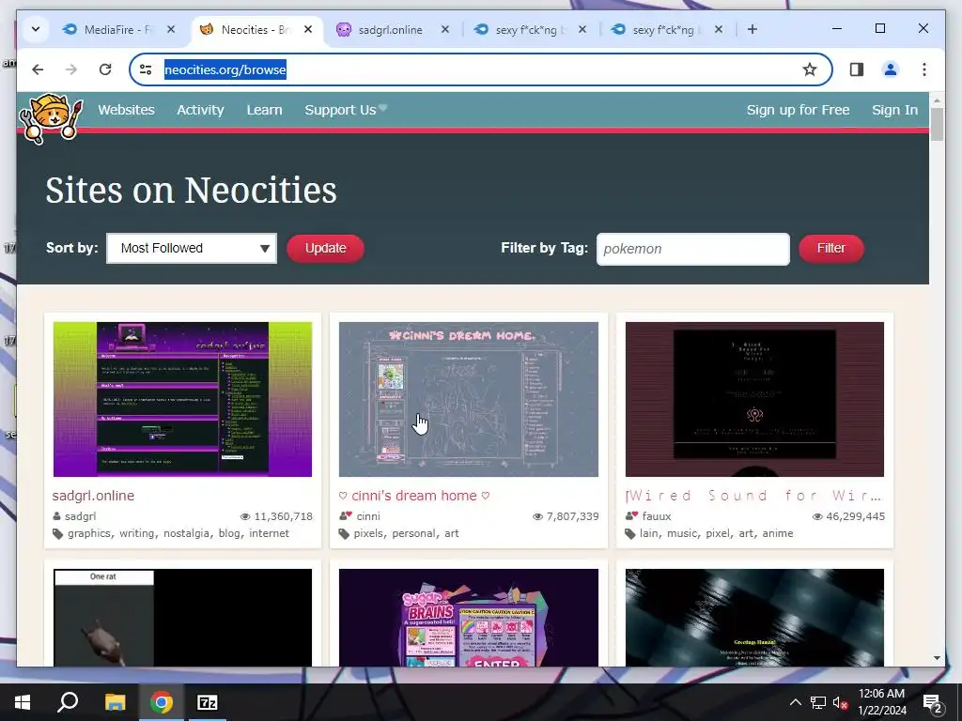Close the Neocities tab
The image size is (962, 721).
tap(308, 29)
